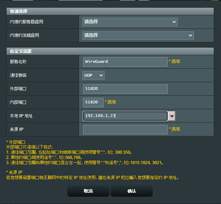The height and width of the screenshot is (204, 221).
Task: Open the 内建的服务器应用 dropdown
Action: click(x=130, y=22)
